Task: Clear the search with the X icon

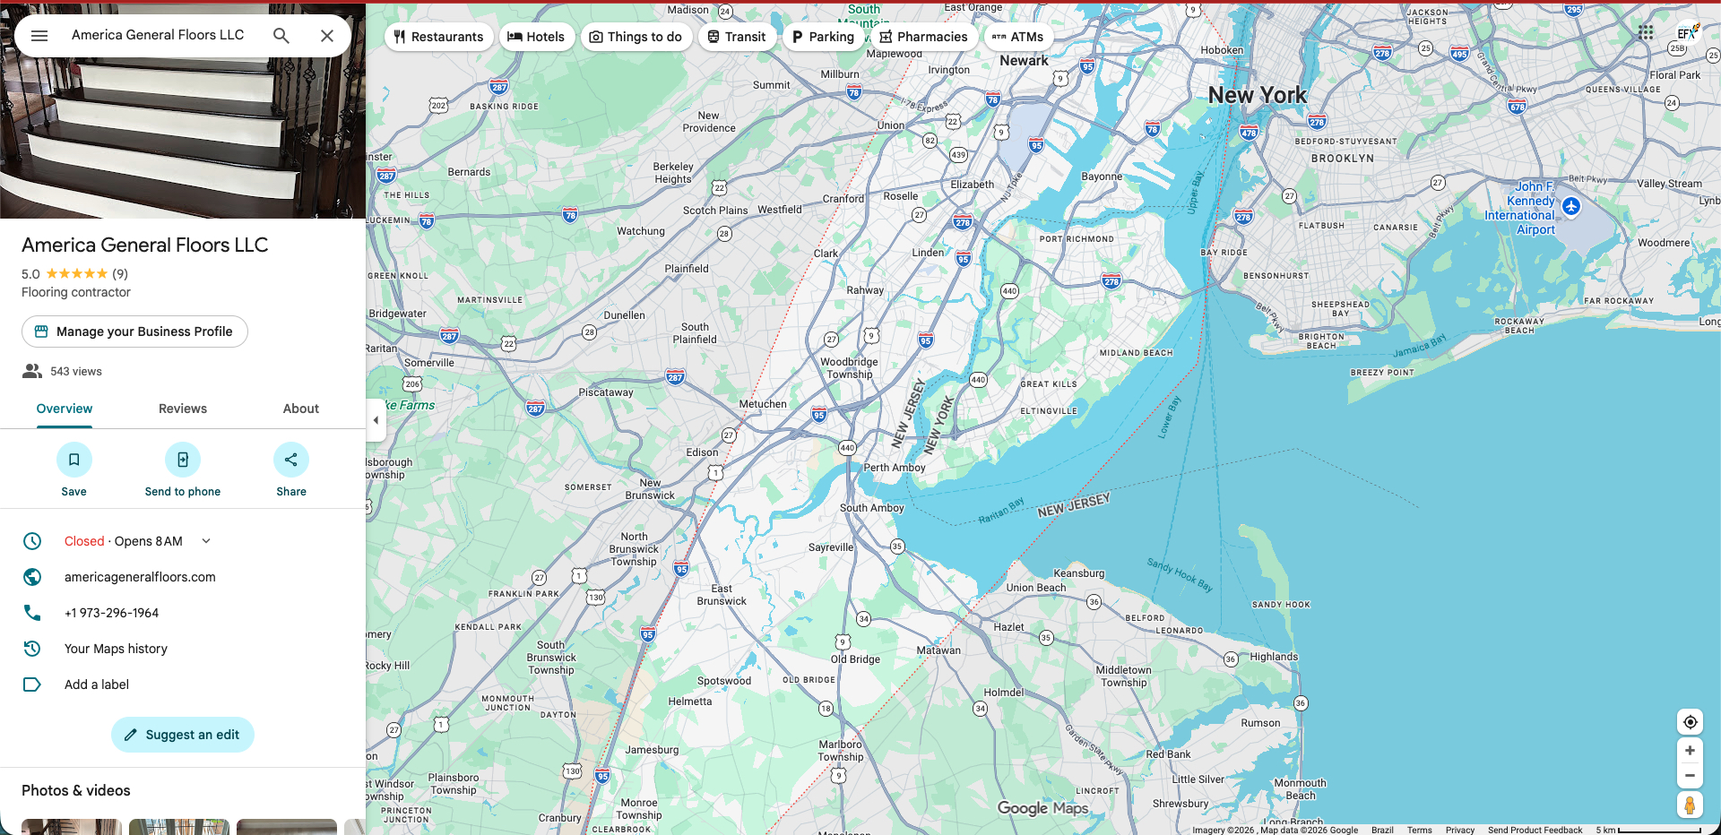Action: pyautogui.click(x=327, y=36)
